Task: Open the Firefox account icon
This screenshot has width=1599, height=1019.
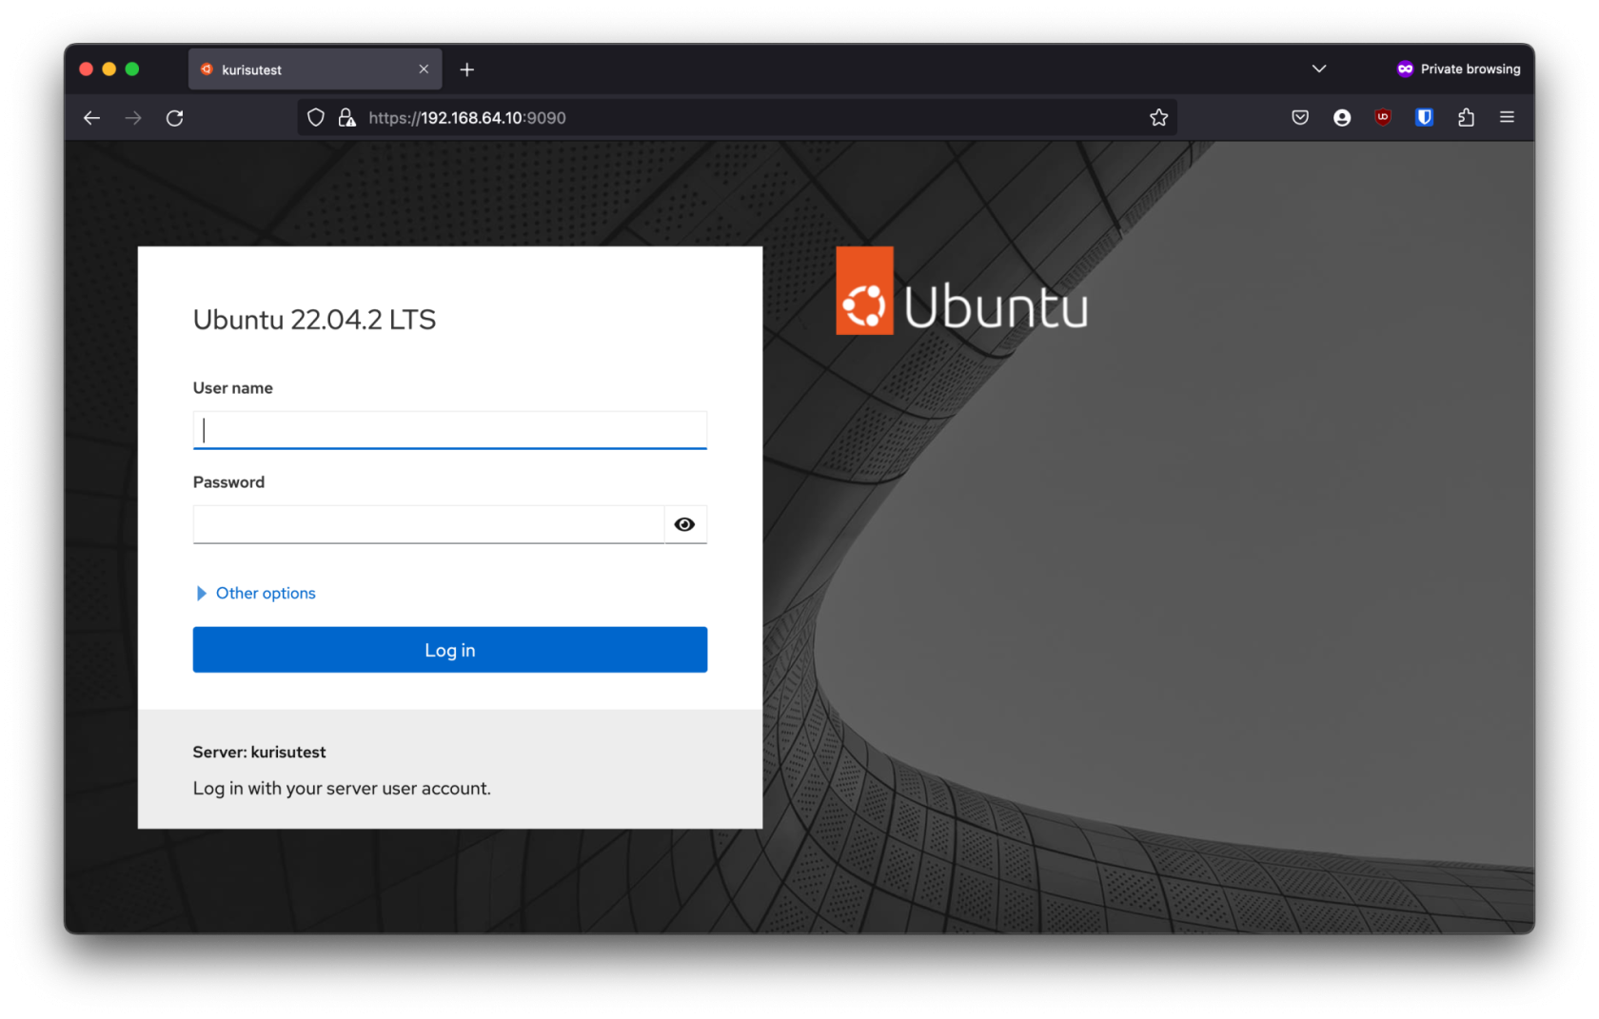Action: (1341, 118)
